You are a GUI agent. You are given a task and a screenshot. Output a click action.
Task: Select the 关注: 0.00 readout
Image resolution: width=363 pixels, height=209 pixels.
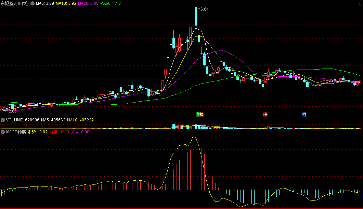point(80,132)
